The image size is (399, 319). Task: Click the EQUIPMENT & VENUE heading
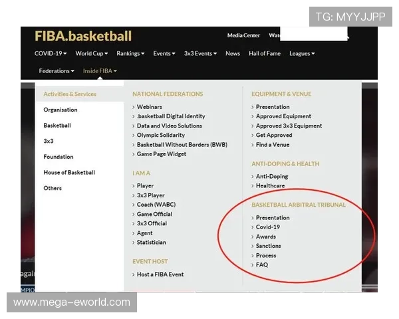[x=281, y=94]
